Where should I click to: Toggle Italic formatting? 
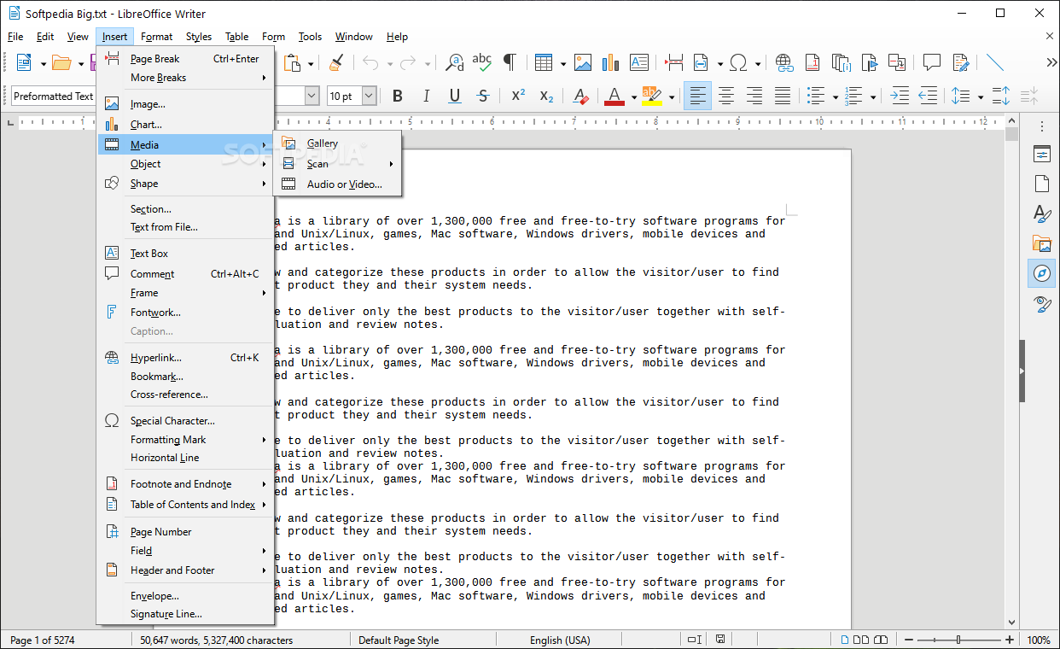[x=426, y=96]
